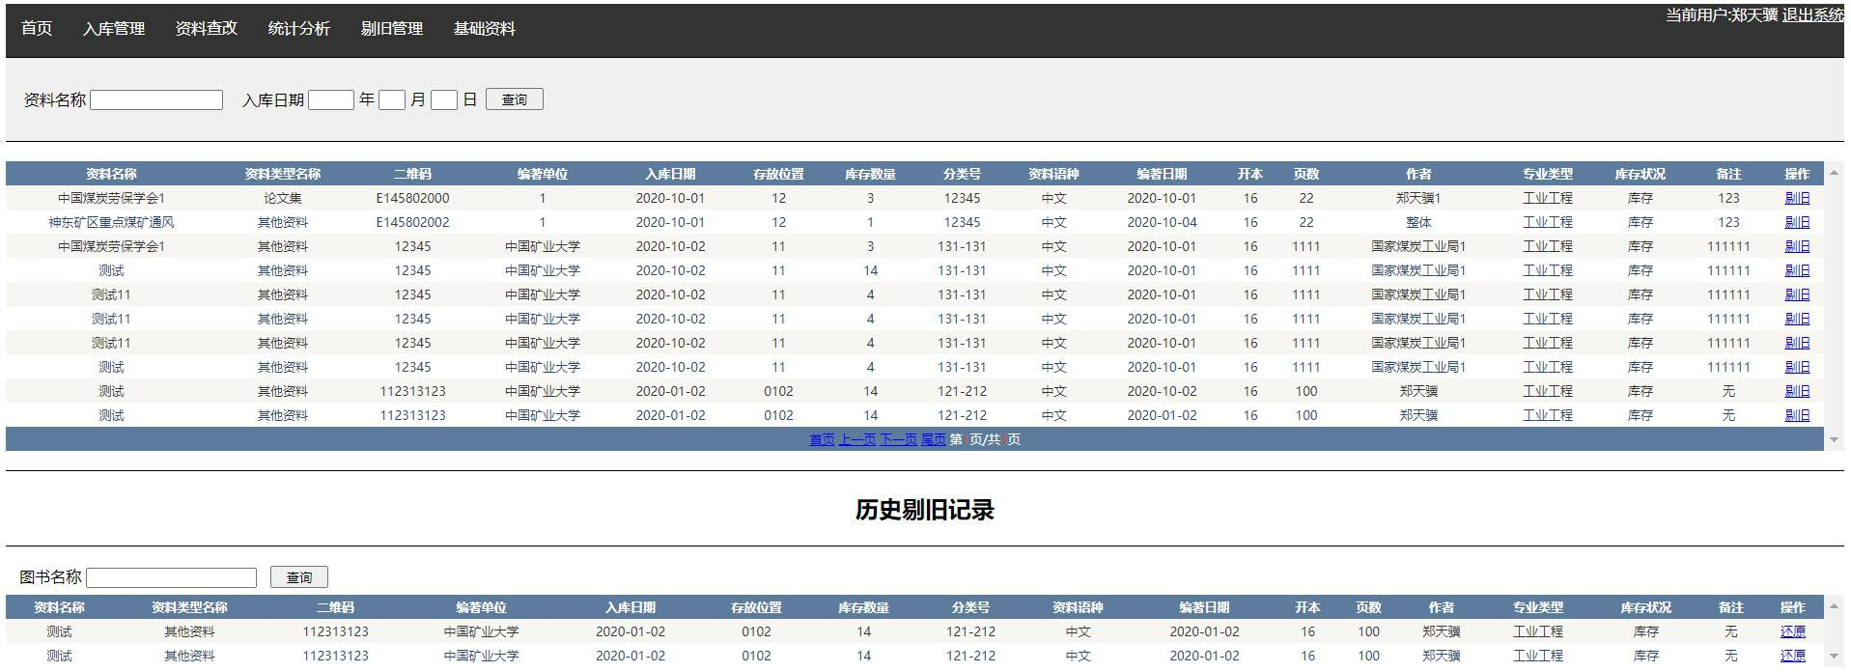Click 资料类型名称 header in history table
This screenshot has width=1851, height=672.
coord(189,607)
